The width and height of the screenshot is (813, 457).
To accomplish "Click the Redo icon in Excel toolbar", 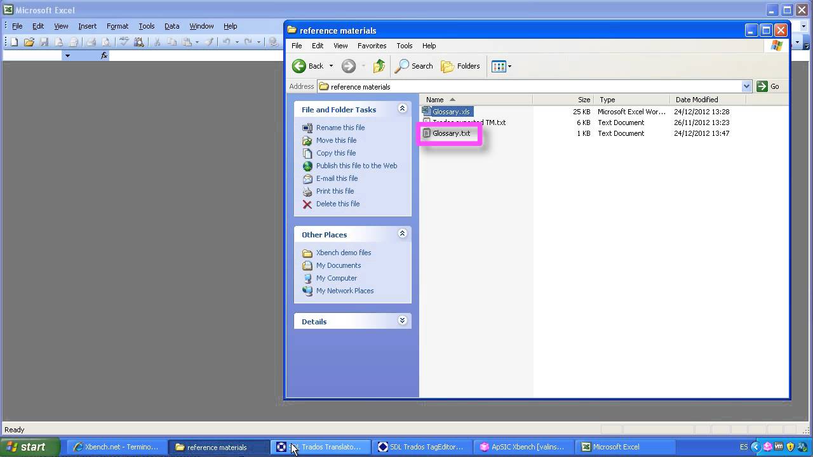I will [x=248, y=42].
